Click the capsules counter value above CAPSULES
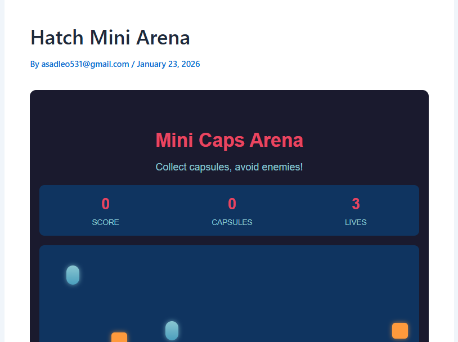 (x=232, y=204)
